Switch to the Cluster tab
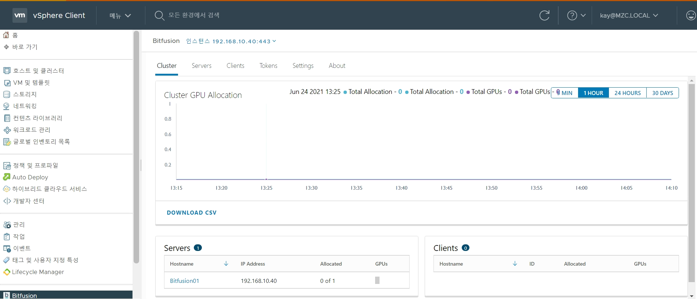697x299 pixels. point(167,66)
